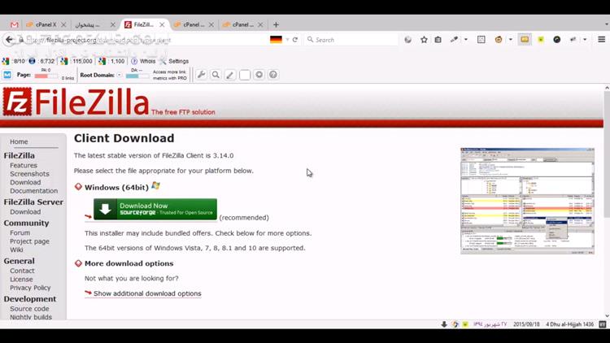Image resolution: width=610 pixels, height=343 pixels.
Task: Click the highlighted yellow extension button
Action: [525, 40]
